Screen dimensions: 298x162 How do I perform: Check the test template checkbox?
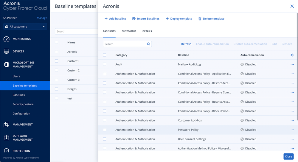(x=56, y=99)
